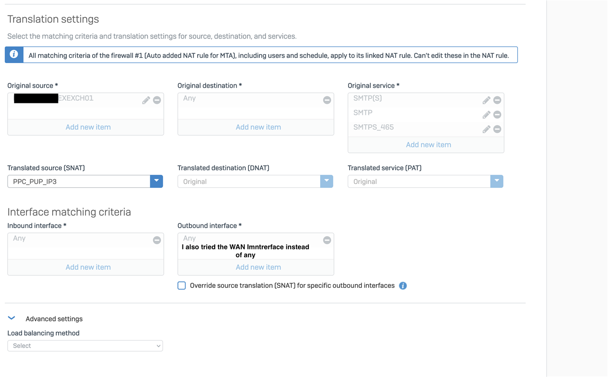Add new item to Original service
Image resolution: width=608 pixels, height=377 pixels.
[x=428, y=145]
